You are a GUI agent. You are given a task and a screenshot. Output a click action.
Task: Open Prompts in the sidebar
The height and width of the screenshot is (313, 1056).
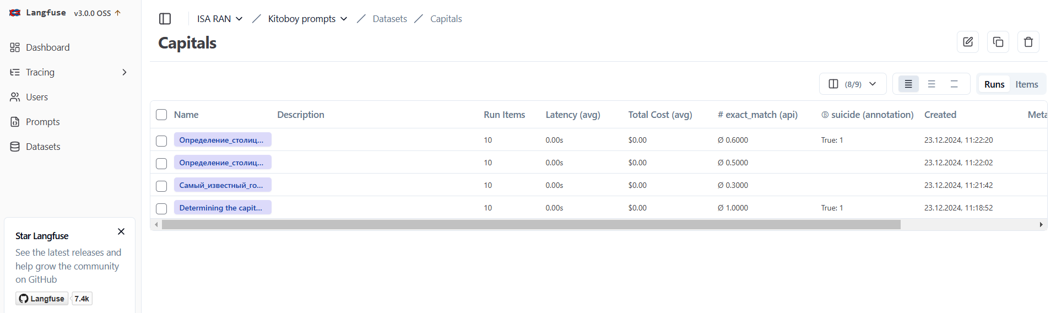coord(42,122)
